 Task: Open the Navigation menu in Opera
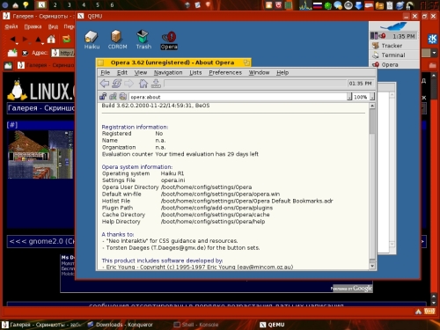click(168, 72)
